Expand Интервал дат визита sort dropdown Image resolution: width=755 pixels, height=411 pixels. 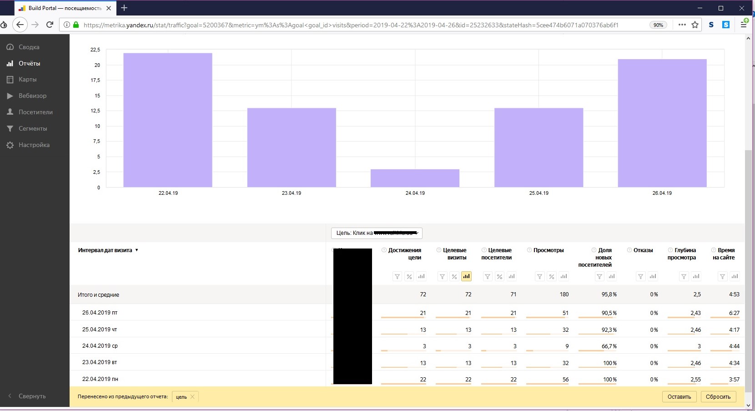[x=136, y=250]
